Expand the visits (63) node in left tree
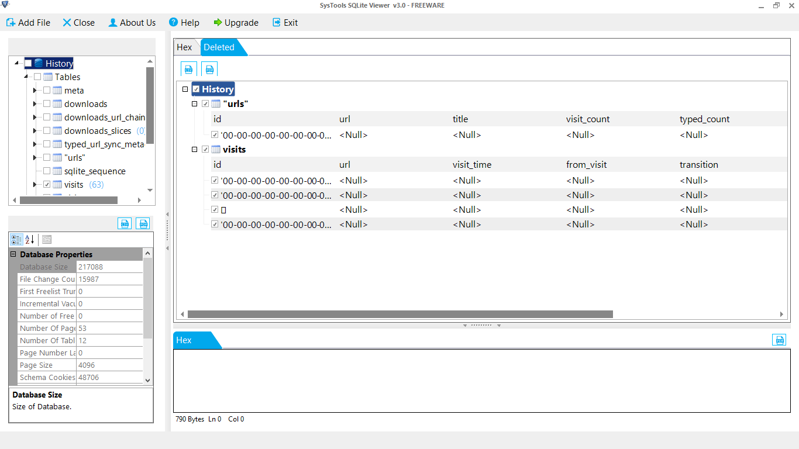This screenshot has width=799, height=449. [x=35, y=184]
